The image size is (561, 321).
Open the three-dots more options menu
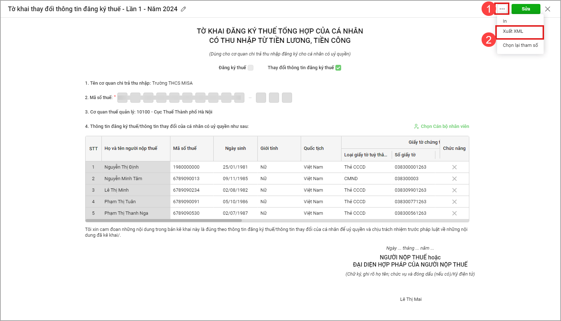point(502,9)
